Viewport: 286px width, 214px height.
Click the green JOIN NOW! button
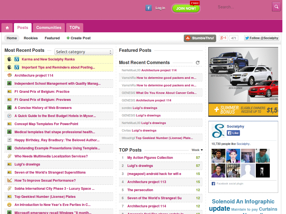pyautogui.click(x=186, y=8)
